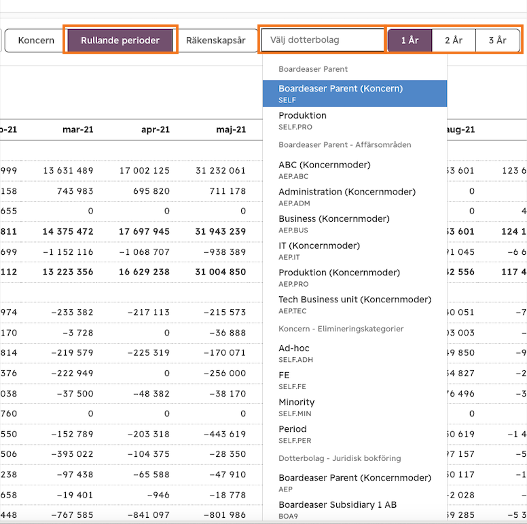Select Boardeaser Subsidiary 1 AB option
Image resolution: width=527 pixels, height=524 pixels.
(x=355, y=510)
